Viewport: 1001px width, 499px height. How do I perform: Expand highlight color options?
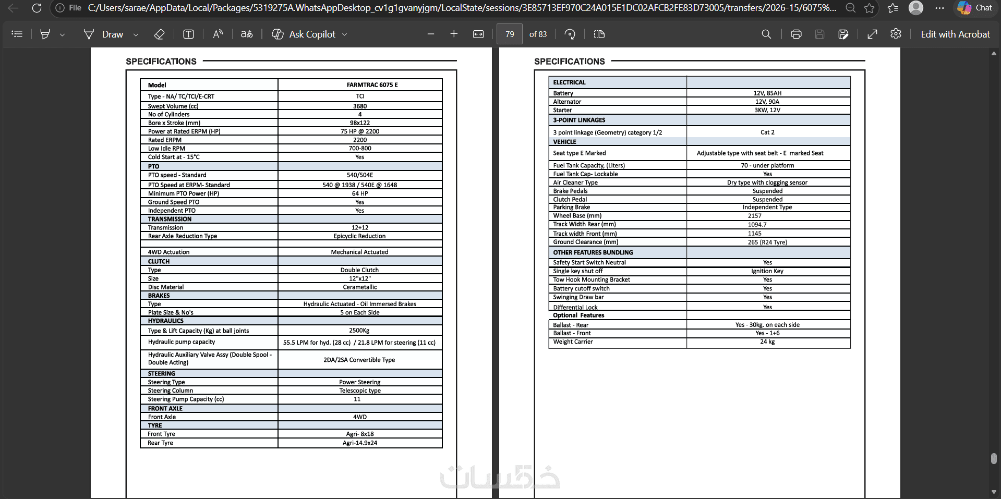pyautogui.click(x=63, y=34)
